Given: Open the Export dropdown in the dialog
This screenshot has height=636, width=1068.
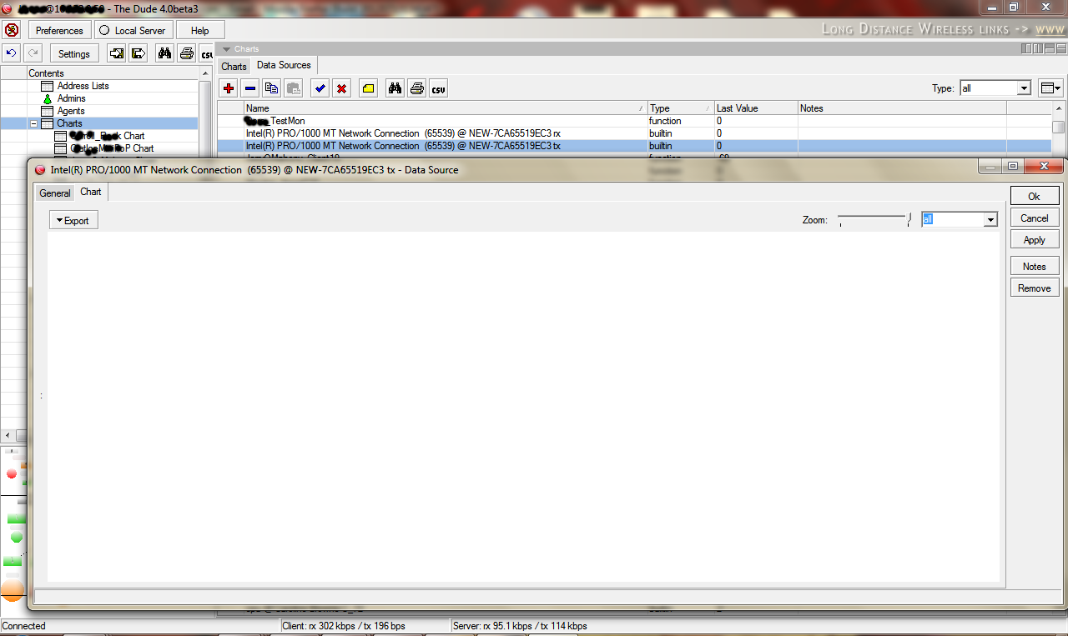Looking at the screenshot, I should 73,220.
